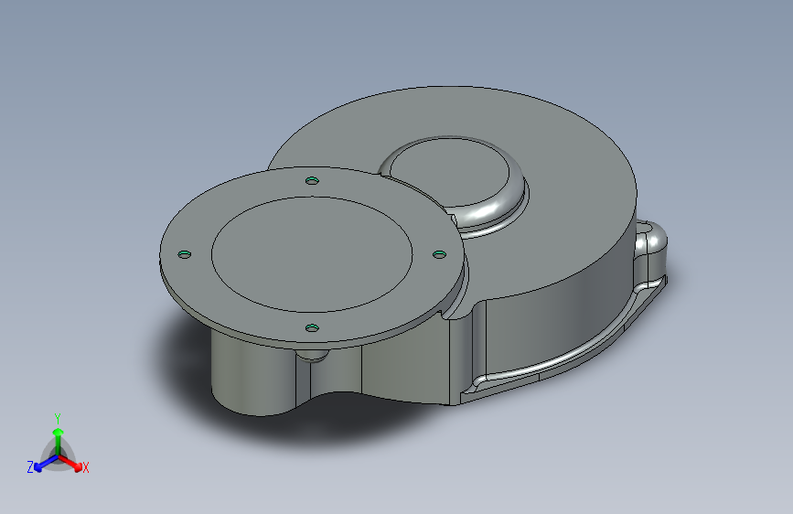793x514 pixels.
Task: Click the blue Z axis arrow of the triad
Action: [45, 464]
